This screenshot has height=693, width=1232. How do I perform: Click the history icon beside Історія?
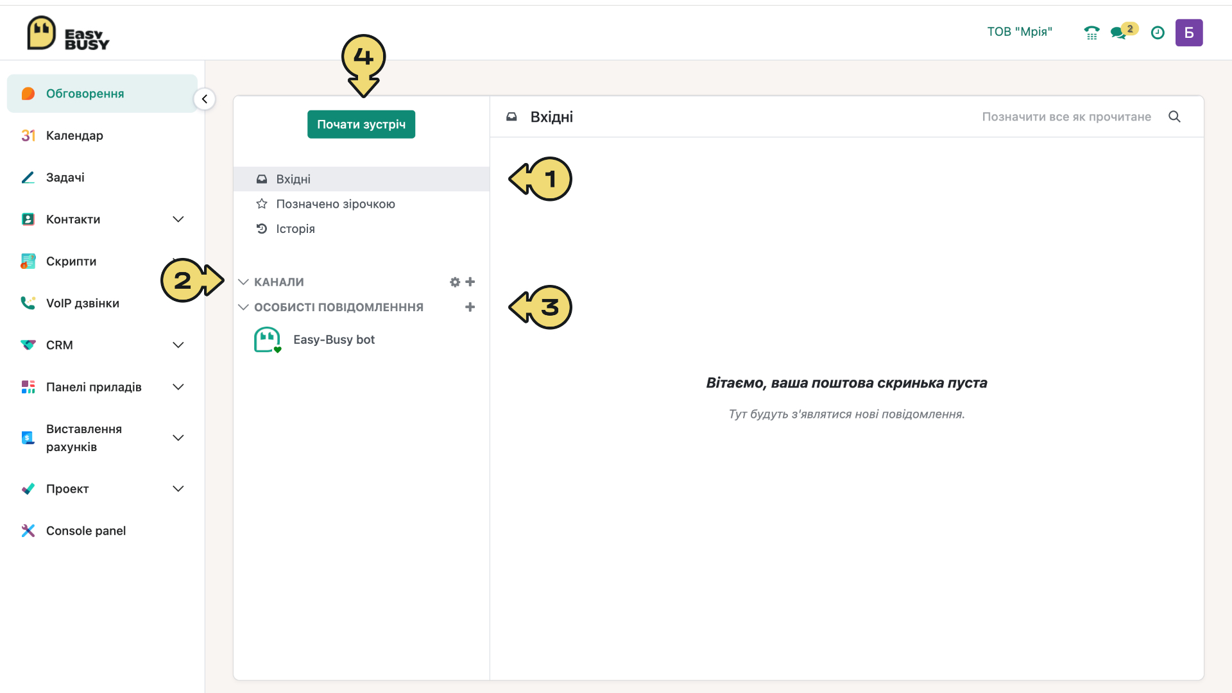262,229
